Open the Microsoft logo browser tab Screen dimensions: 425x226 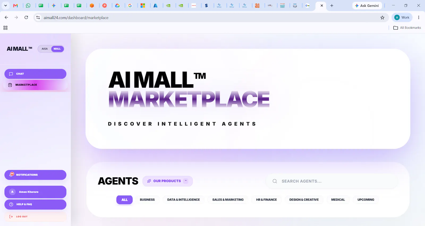point(143,6)
